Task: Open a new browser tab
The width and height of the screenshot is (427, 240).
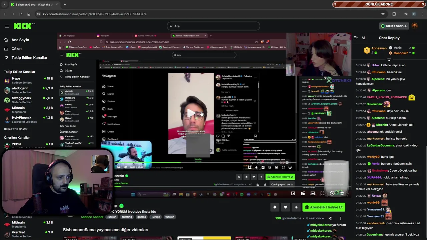Action: pyautogui.click(x=65, y=4)
